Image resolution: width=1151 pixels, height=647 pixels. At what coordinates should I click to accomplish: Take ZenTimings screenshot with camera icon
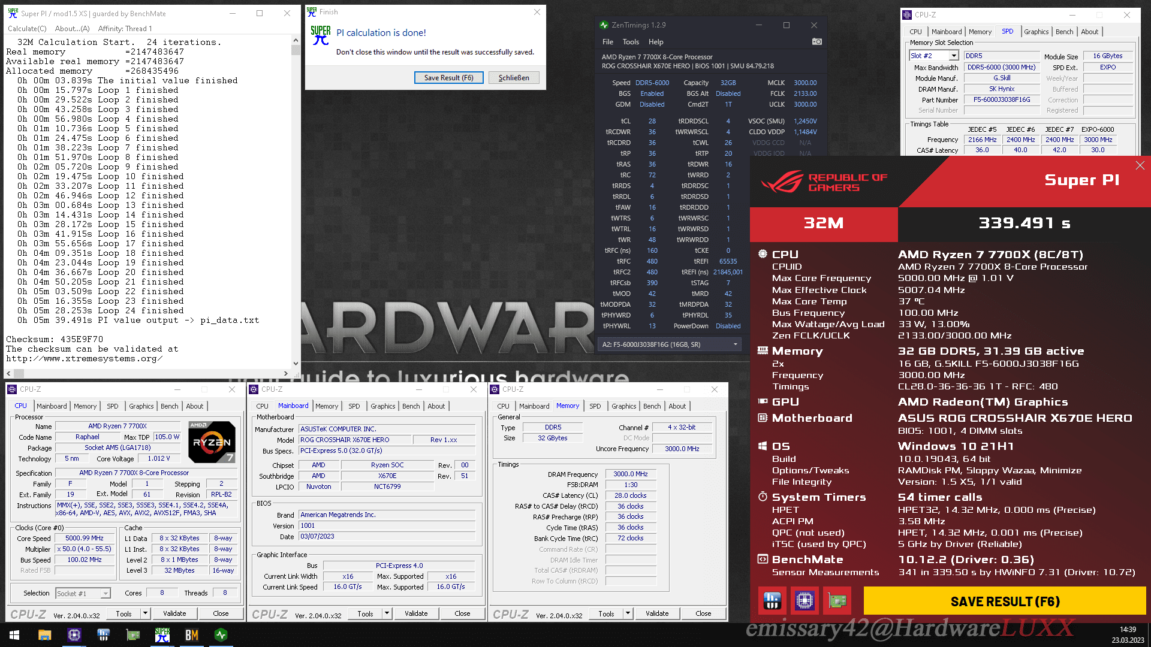click(816, 41)
